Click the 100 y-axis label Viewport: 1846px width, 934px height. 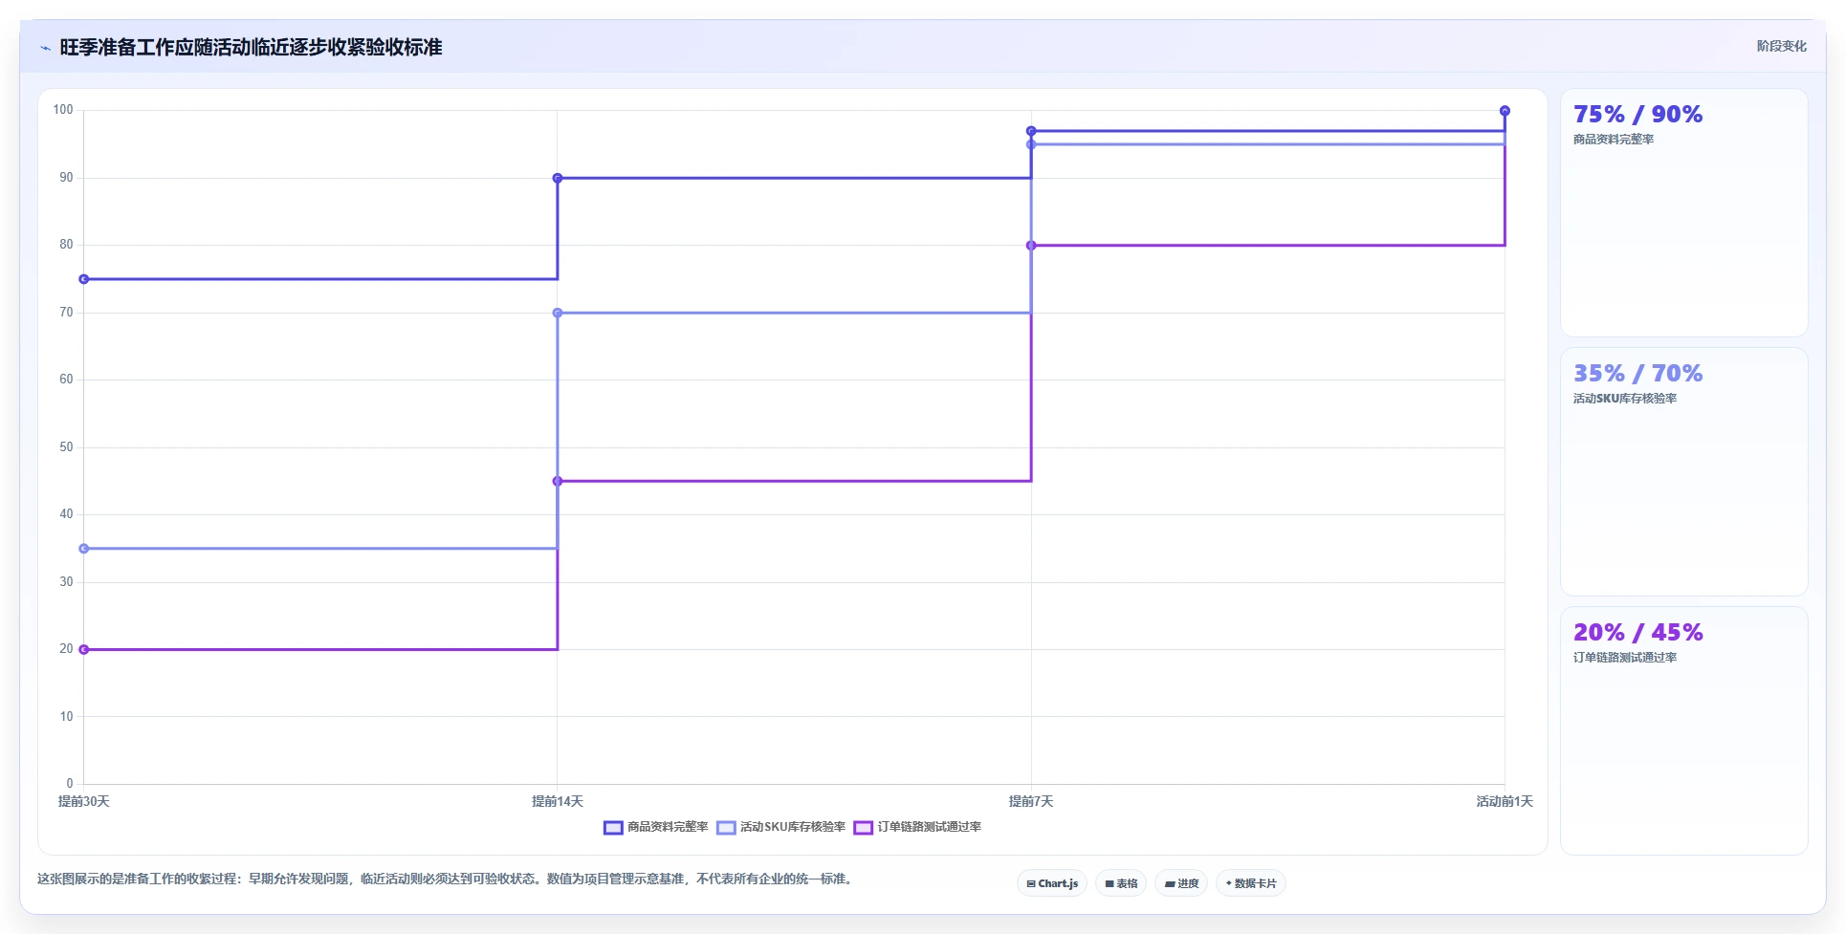tap(63, 110)
